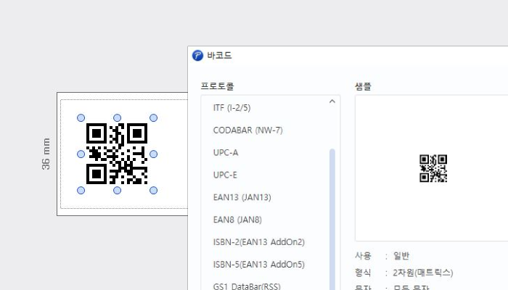Click middle-right handle of QR code
The height and width of the screenshot is (290, 508).
(154, 154)
